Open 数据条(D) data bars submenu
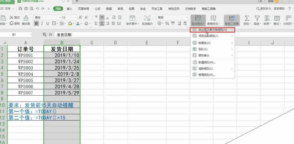The image size is (294, 144). [x=213, y=43]
